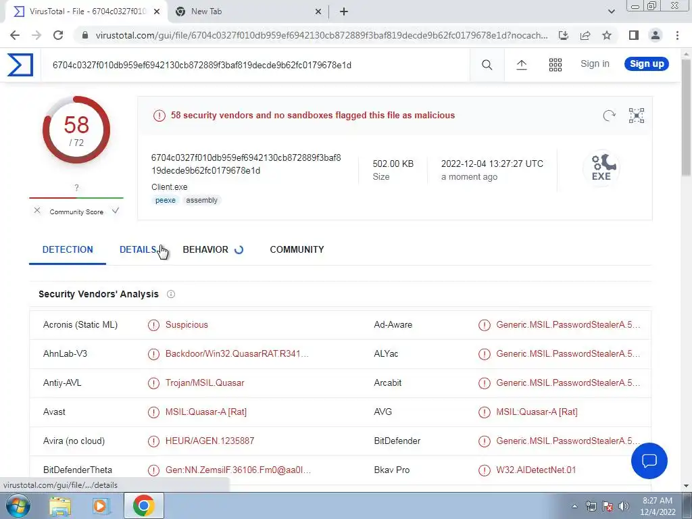Click the assembly tag
The width and height of the screenshot is (692, 519).
pyautogui.click(x=201, y=200)
